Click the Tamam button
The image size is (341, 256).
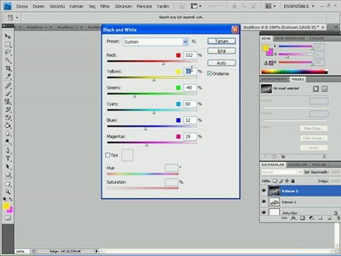(222, 41)
